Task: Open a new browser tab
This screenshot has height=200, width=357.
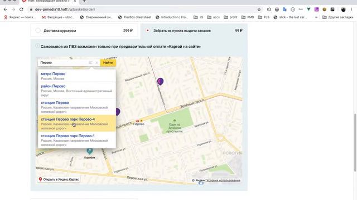Action: (84, 1)
